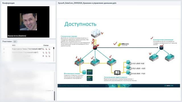Click the participants list scrollbar
This screenshot has width=182, height=102.
54,54
